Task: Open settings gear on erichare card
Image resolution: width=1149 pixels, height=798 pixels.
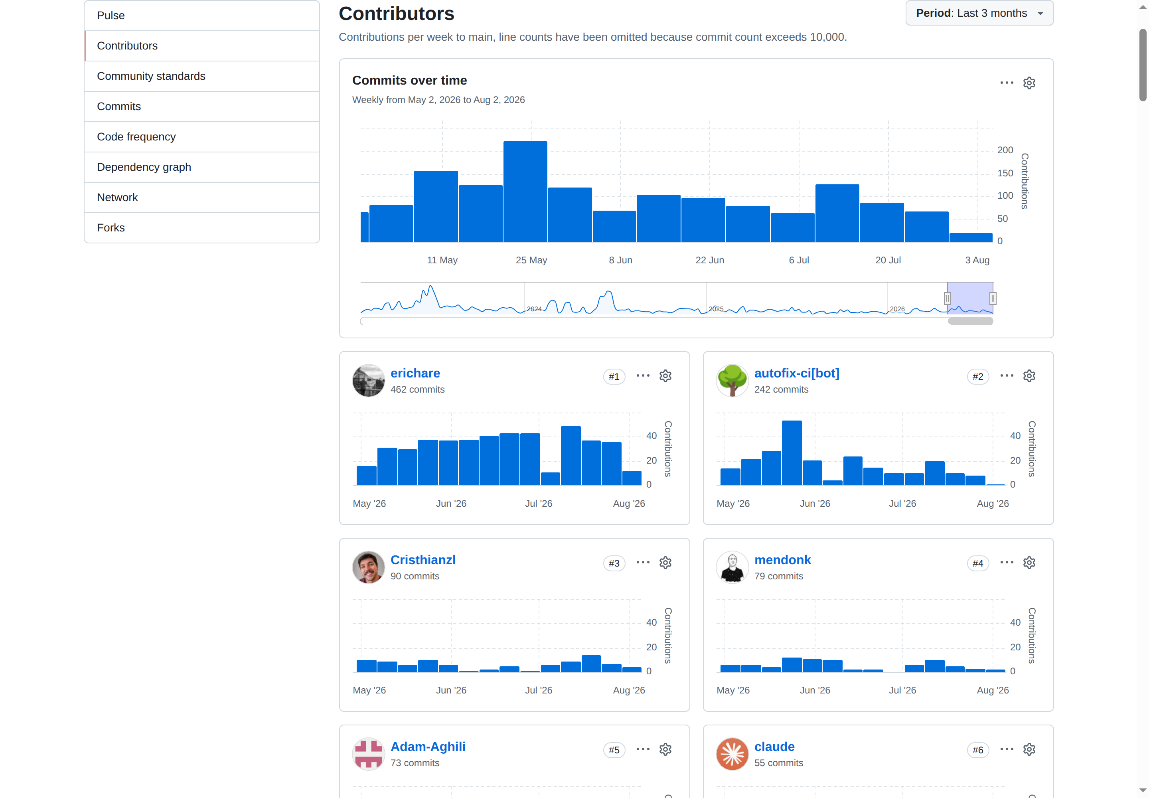Action: (665, 376)
